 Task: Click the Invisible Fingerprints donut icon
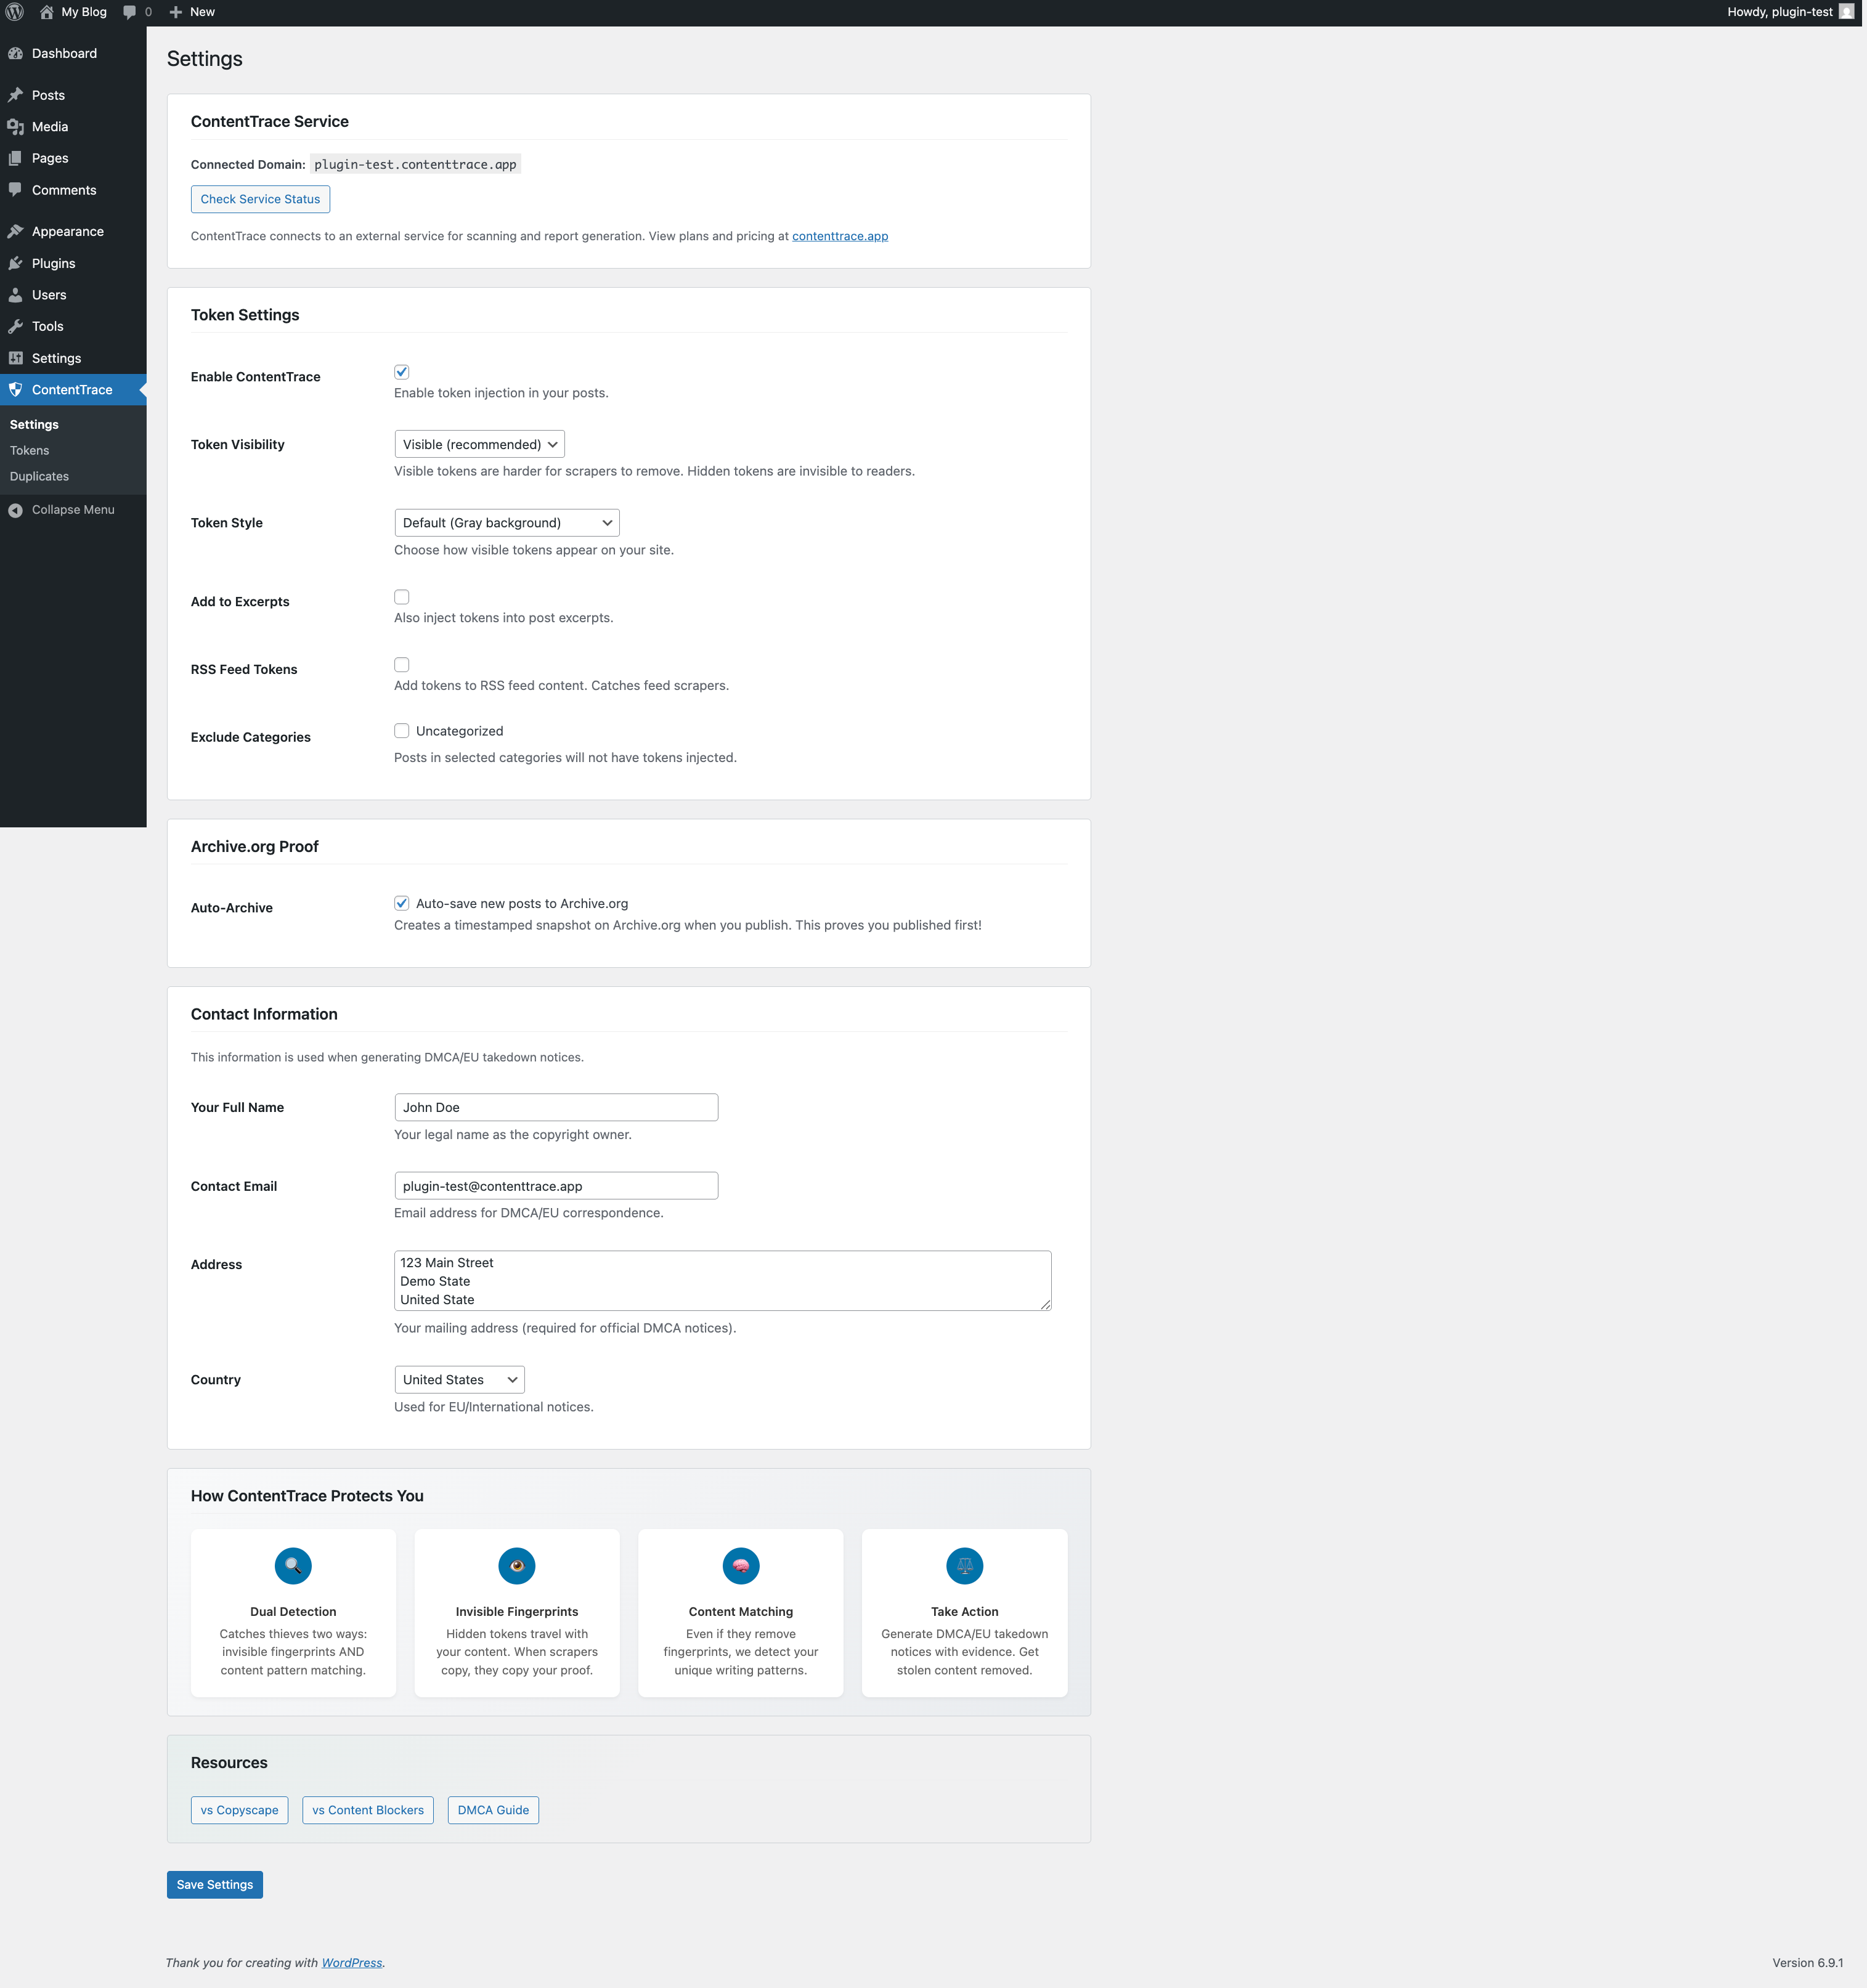click(x=516, y=1565)
